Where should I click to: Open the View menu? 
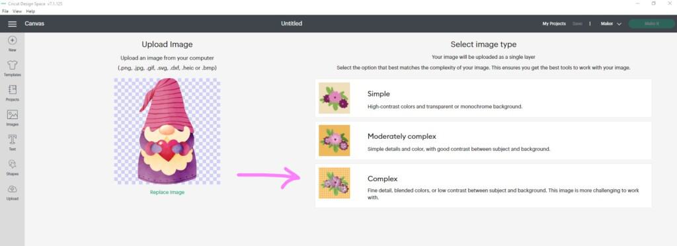(x=17, y=11)
